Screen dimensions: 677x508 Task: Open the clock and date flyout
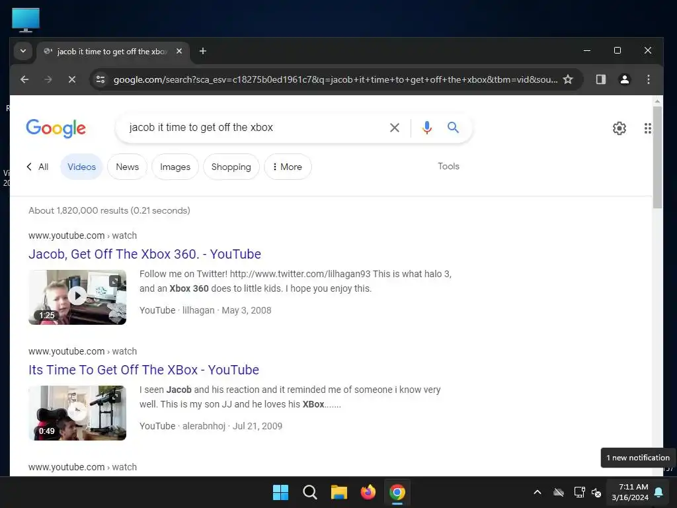[630, 492]
